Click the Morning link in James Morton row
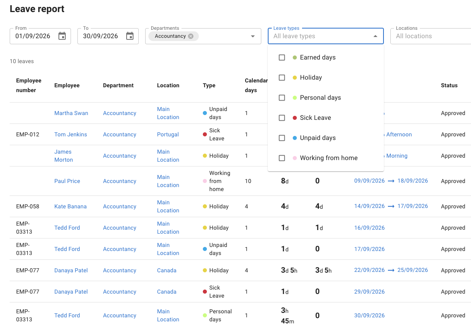This screenshot has width=471, height=329. 397,156
